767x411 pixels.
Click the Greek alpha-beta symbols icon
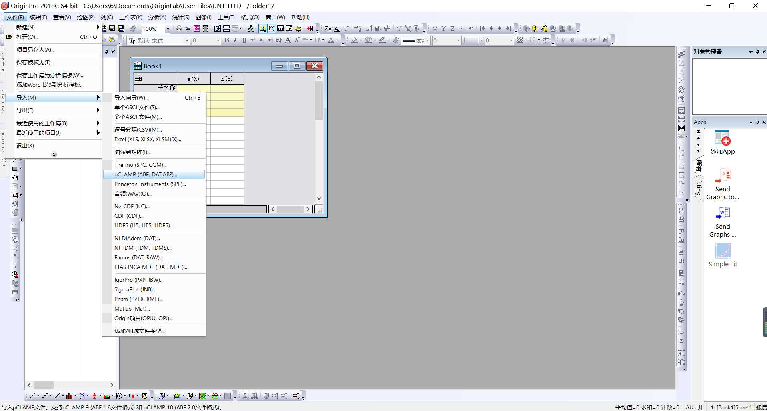point(279,40)
